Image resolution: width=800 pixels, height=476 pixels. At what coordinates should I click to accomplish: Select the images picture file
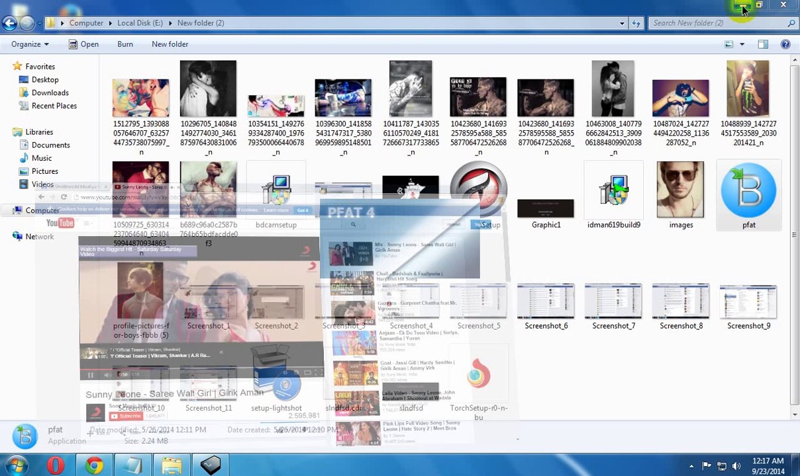pos(681,196)
